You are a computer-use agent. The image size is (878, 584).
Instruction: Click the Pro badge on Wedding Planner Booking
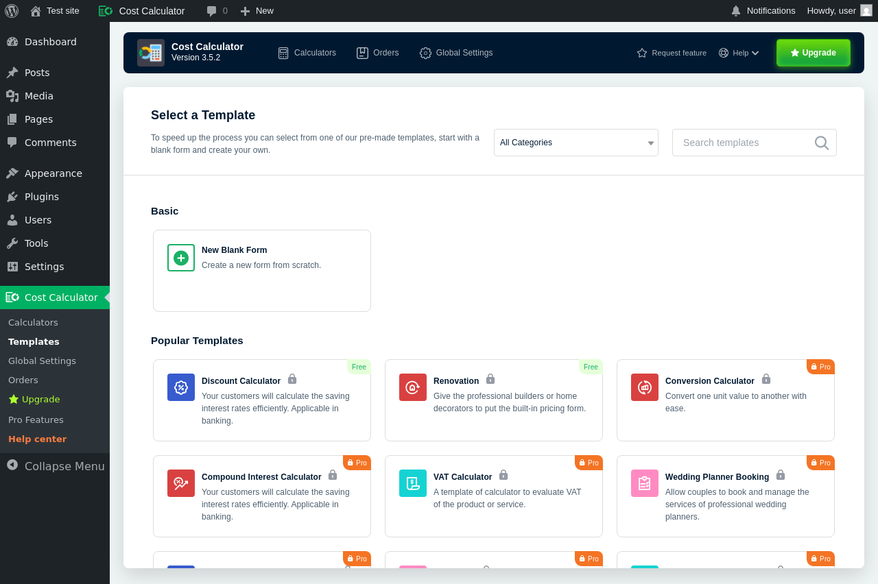coord(820,463)
